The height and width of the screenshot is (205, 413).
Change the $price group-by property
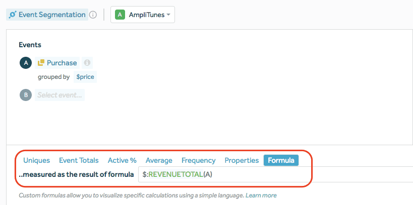click(x=85, y=77)
